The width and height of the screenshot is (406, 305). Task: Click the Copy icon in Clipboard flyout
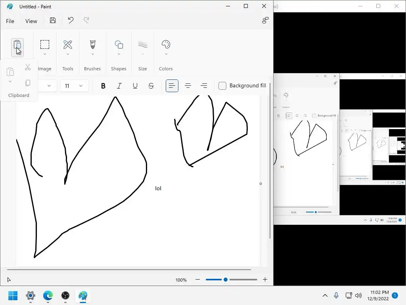tap(28, 83)
